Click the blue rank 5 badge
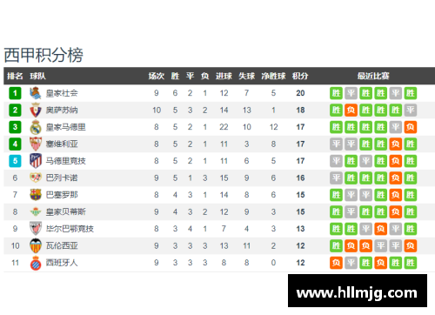This screenshot has height=315, width=435. click(x=15, y=161)
